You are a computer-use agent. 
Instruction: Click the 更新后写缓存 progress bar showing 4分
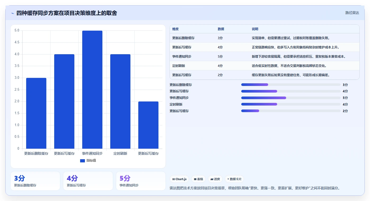click(x=291, y=91)
